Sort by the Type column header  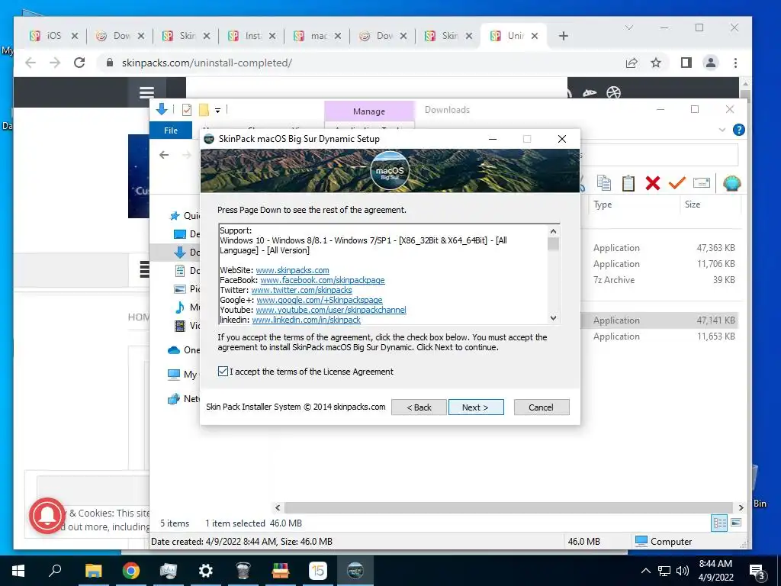coord(603,204)
